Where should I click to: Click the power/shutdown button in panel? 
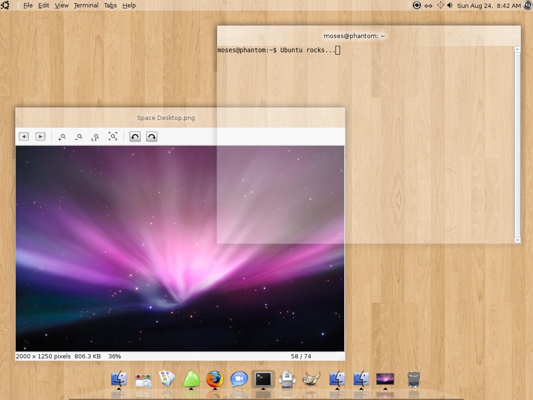coord(528,5)
